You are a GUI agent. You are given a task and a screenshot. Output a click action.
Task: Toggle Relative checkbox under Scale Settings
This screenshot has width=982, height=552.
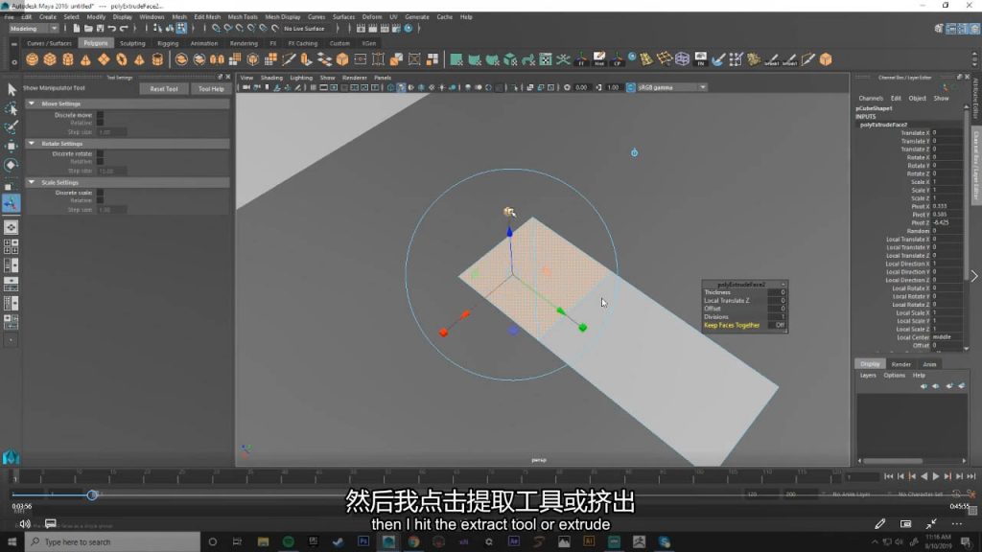(100, 201)
